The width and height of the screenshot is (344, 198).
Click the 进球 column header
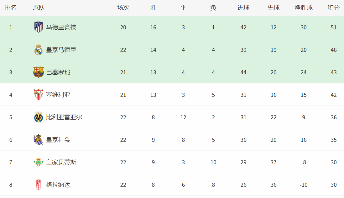point(243,8)
